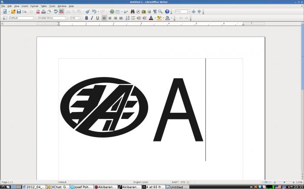Image resolution: width=304 pixels, height=189 pixels.
Task: Click STD selection mode in status bar
Action: tap(183, 182)
